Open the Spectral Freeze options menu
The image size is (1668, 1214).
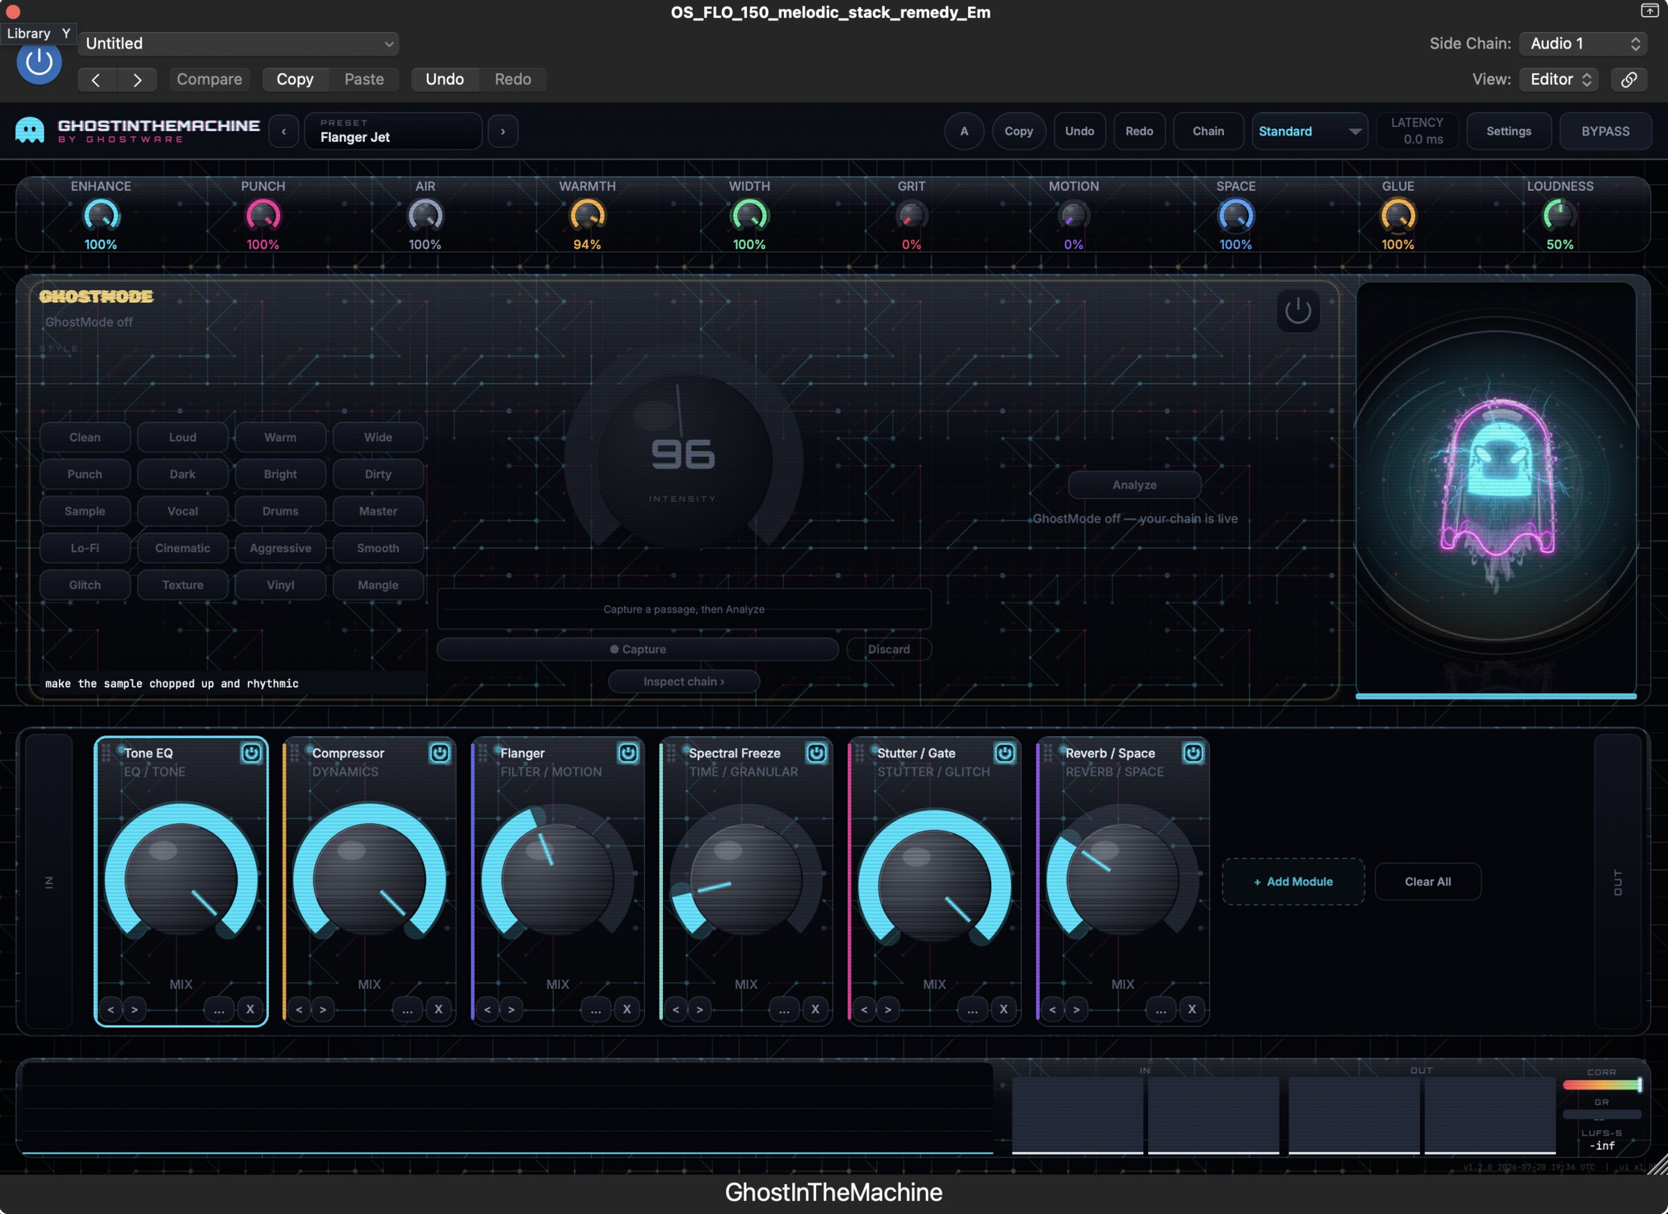tap(784, 1009)
